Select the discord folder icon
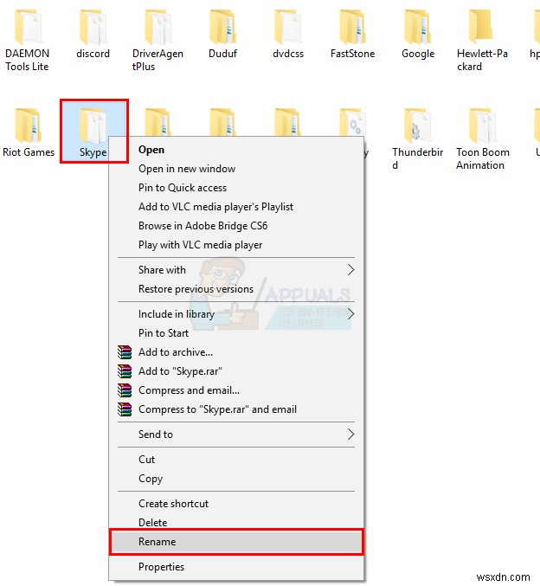This screenshot has height=586, width=540. pyautogui.click(x=93, y=28)
